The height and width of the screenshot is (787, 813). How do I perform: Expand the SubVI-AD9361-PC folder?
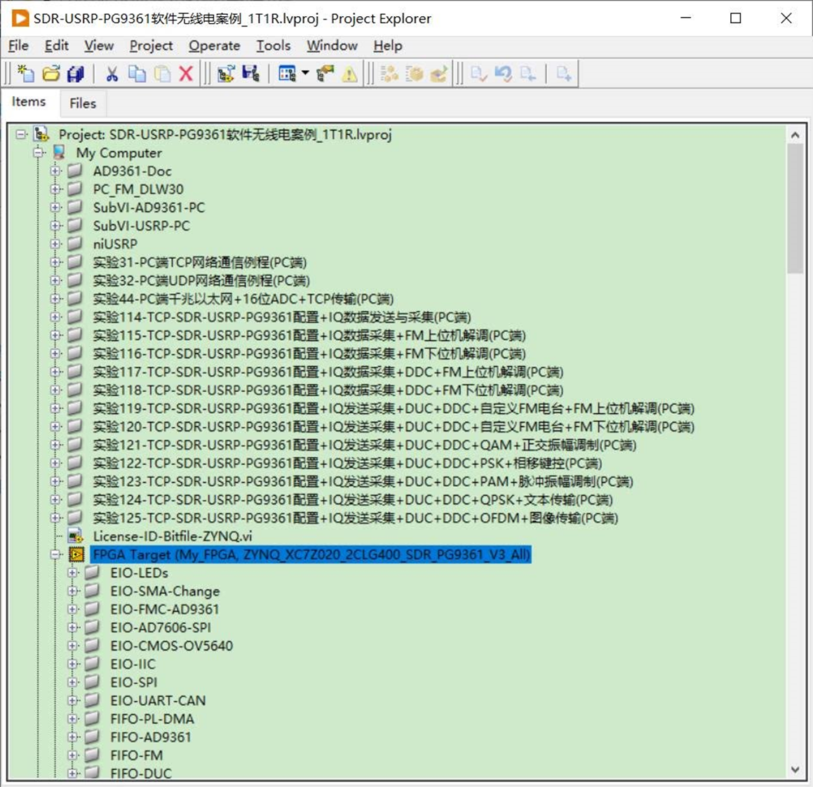tap(55, 208)
